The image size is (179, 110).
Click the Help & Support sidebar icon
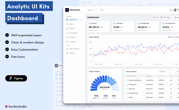[67, 48]
